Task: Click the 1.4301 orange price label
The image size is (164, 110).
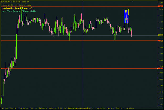Action: pyautogui.click(x=161, y=68)
